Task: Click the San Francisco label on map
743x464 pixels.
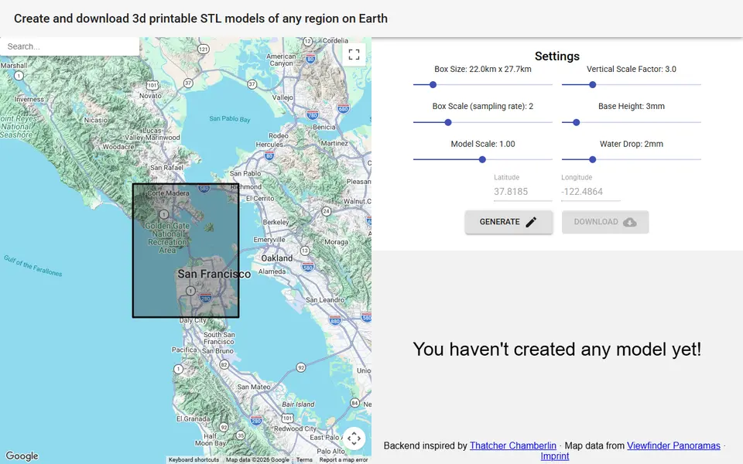Action: [214, 274]
